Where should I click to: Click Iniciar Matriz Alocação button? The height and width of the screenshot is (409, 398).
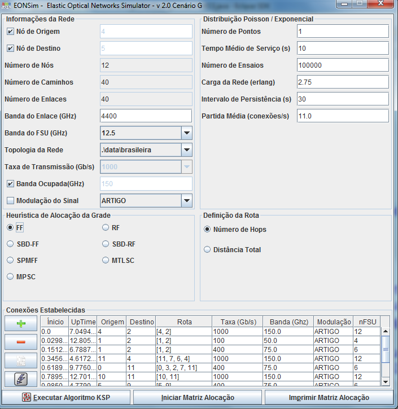(x=198, y=398)
